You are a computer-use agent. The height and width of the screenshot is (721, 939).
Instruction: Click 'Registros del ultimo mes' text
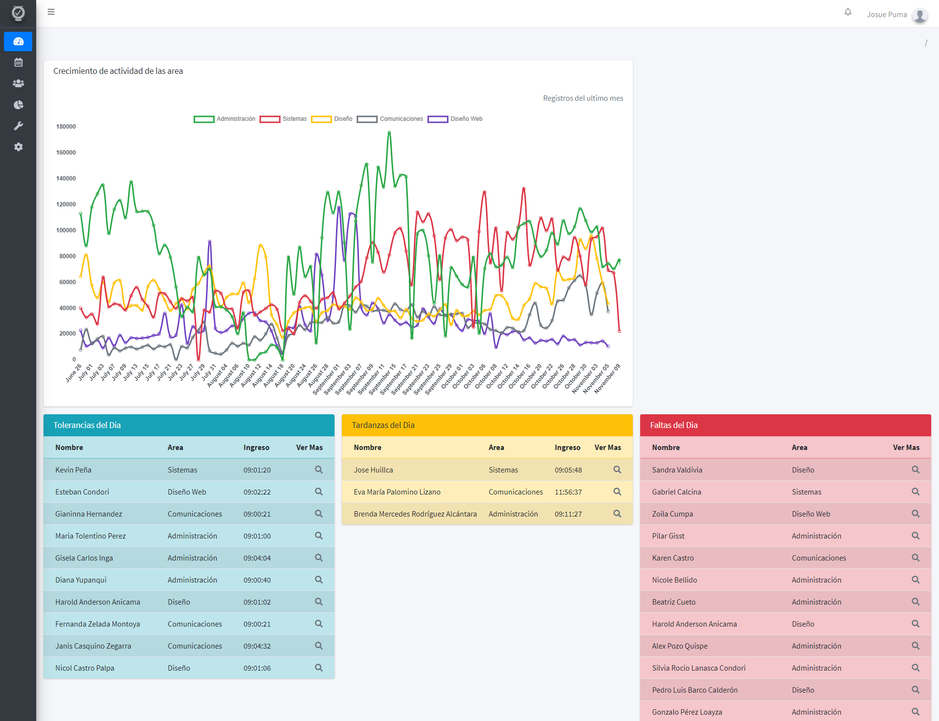click(583, 98)
